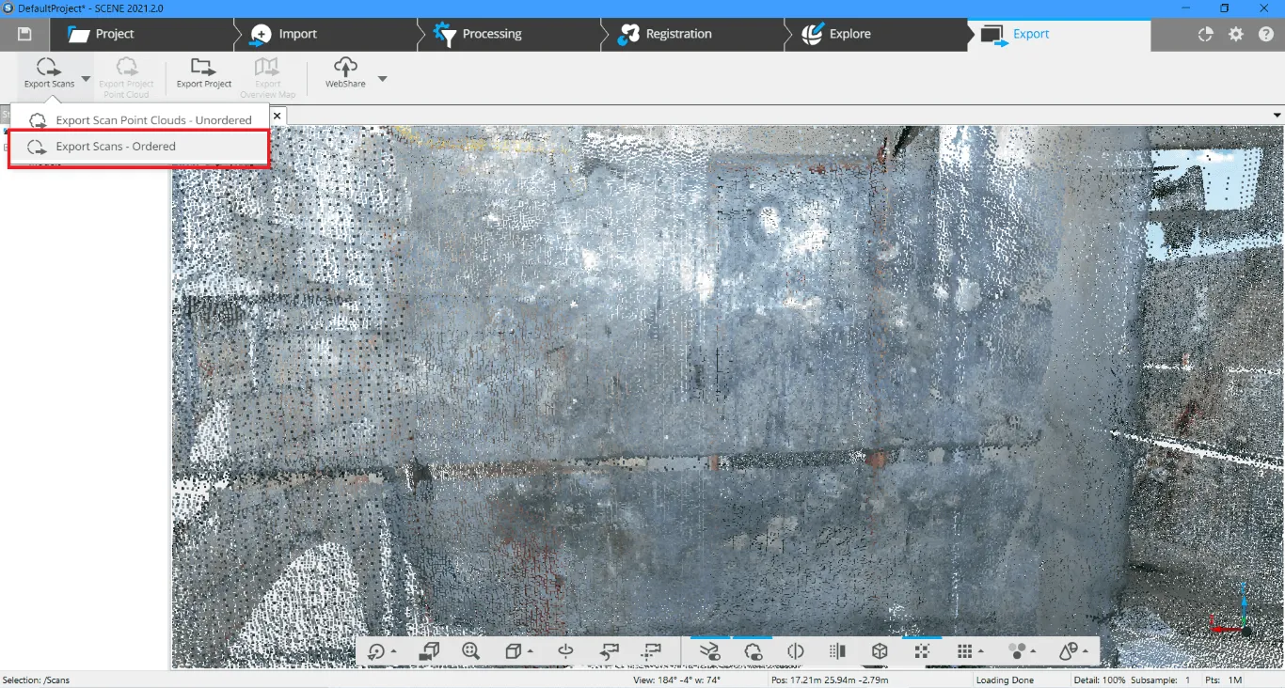
Task: Expand the dot grid options arrow
Action: tap(981, 651)
